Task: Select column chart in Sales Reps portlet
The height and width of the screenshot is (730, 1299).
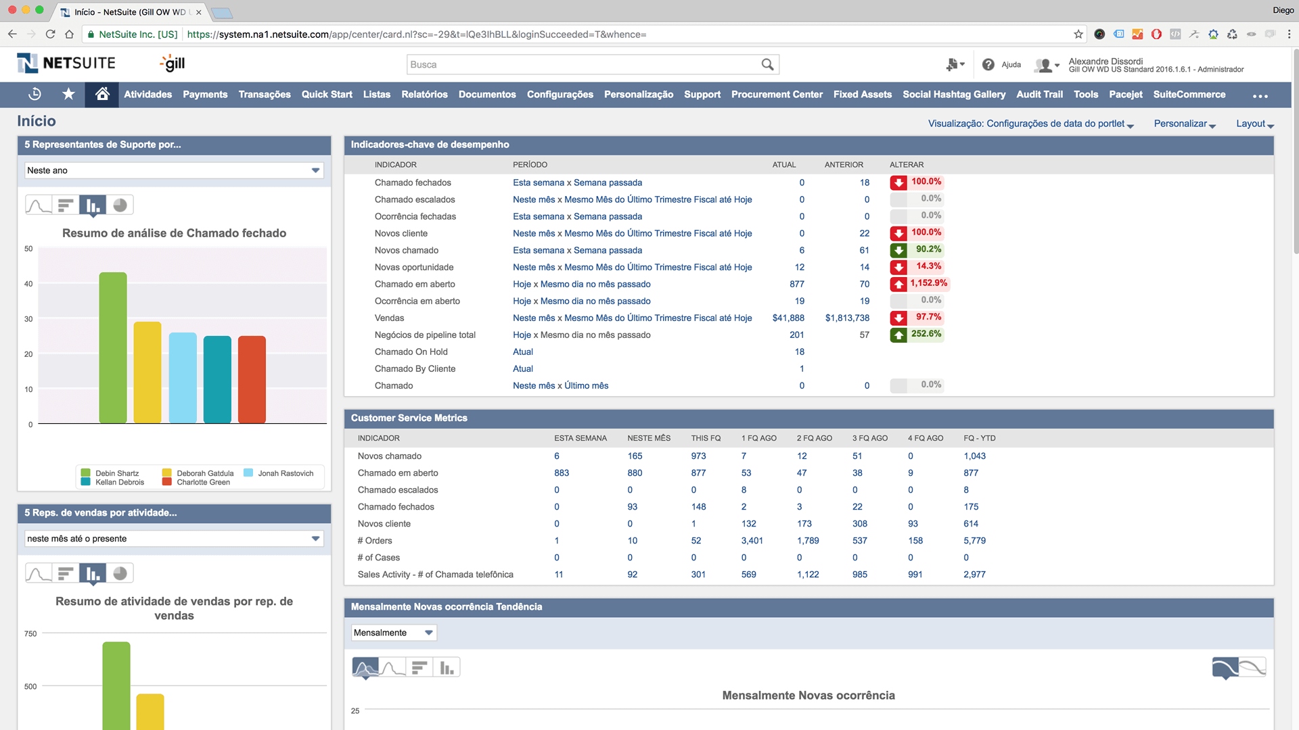Action: [93, 573]
